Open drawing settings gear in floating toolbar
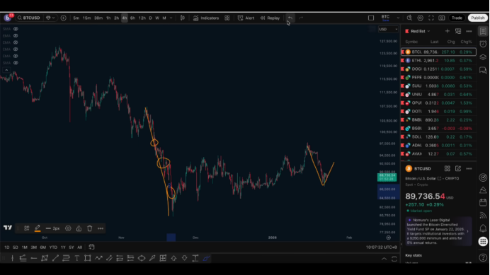This screenshot has height=275, width=490. pos(68,228)
